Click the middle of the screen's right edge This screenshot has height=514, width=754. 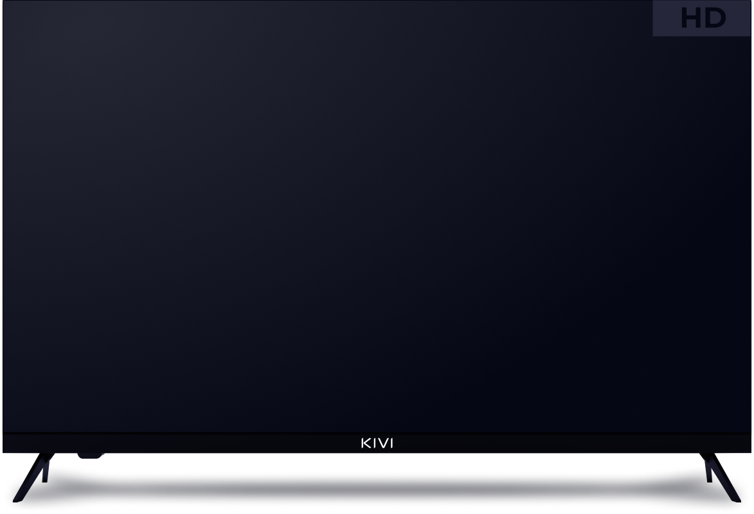click(751, 217)
